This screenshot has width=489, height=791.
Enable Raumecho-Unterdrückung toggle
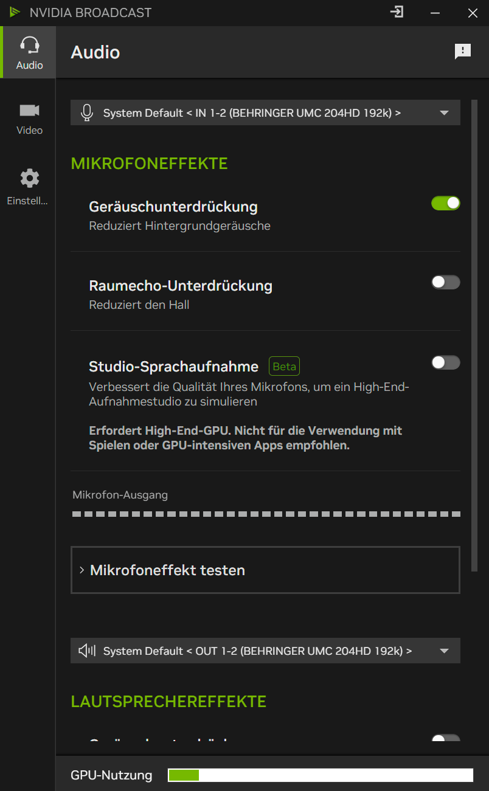coord(446,282)
